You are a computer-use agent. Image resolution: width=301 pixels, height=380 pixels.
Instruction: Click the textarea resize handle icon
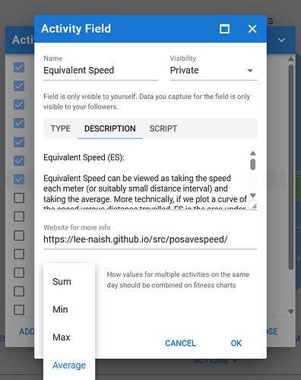(254, 206)
